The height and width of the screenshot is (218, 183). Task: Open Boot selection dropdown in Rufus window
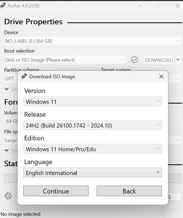point(65,60)
